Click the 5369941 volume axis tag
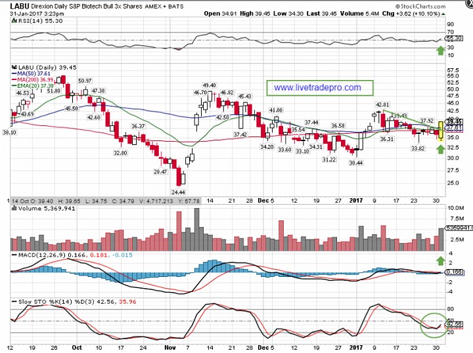 click(459, 228)
